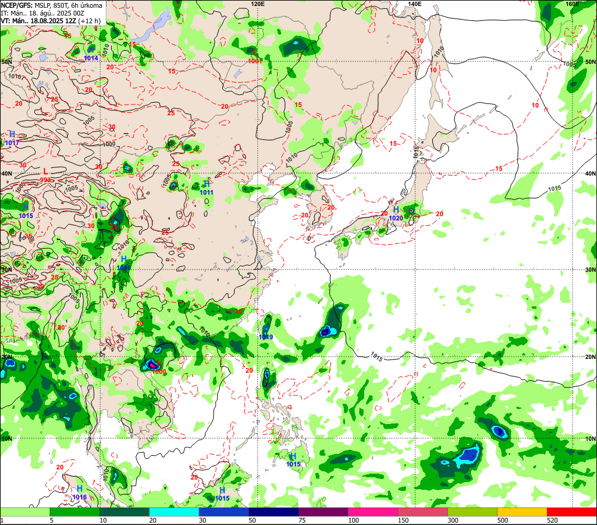Screen dimensions: 597x525
Task: Click the low marked L 1001
Action: pos(255,56)
